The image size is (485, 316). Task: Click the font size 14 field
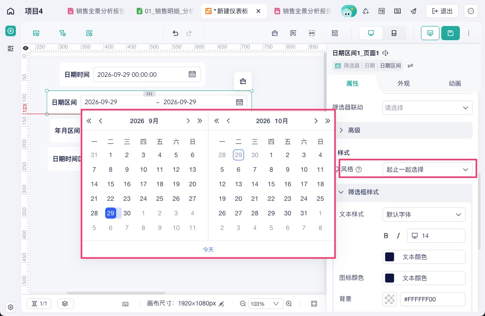click(436, 236)
